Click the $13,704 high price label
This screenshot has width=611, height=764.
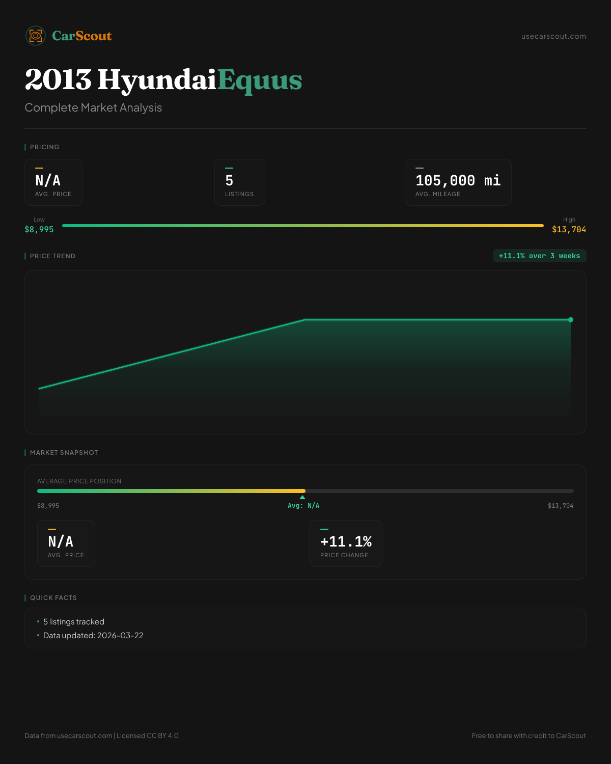tap(569, 230)
